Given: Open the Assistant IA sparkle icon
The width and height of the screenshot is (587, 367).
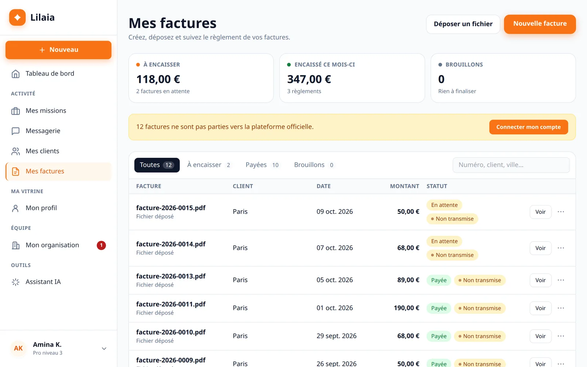Looking at the screenshot, I should click(15, 282).
